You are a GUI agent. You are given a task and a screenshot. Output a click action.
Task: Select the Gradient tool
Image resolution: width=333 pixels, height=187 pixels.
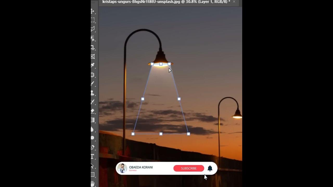point(92,120)
